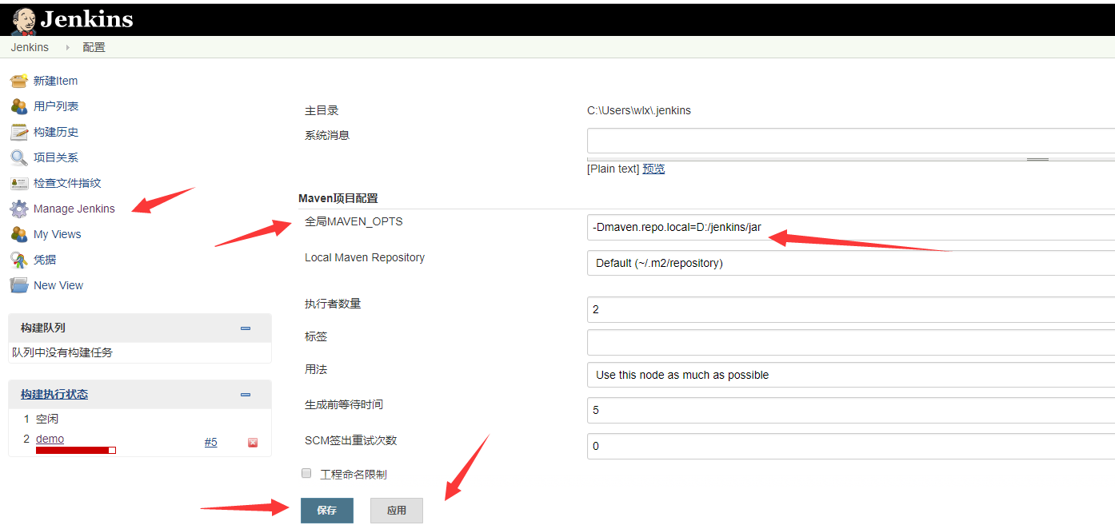Click the demo build progress bar
Screen dimensions: 1115x529
[x=76, y=451]
